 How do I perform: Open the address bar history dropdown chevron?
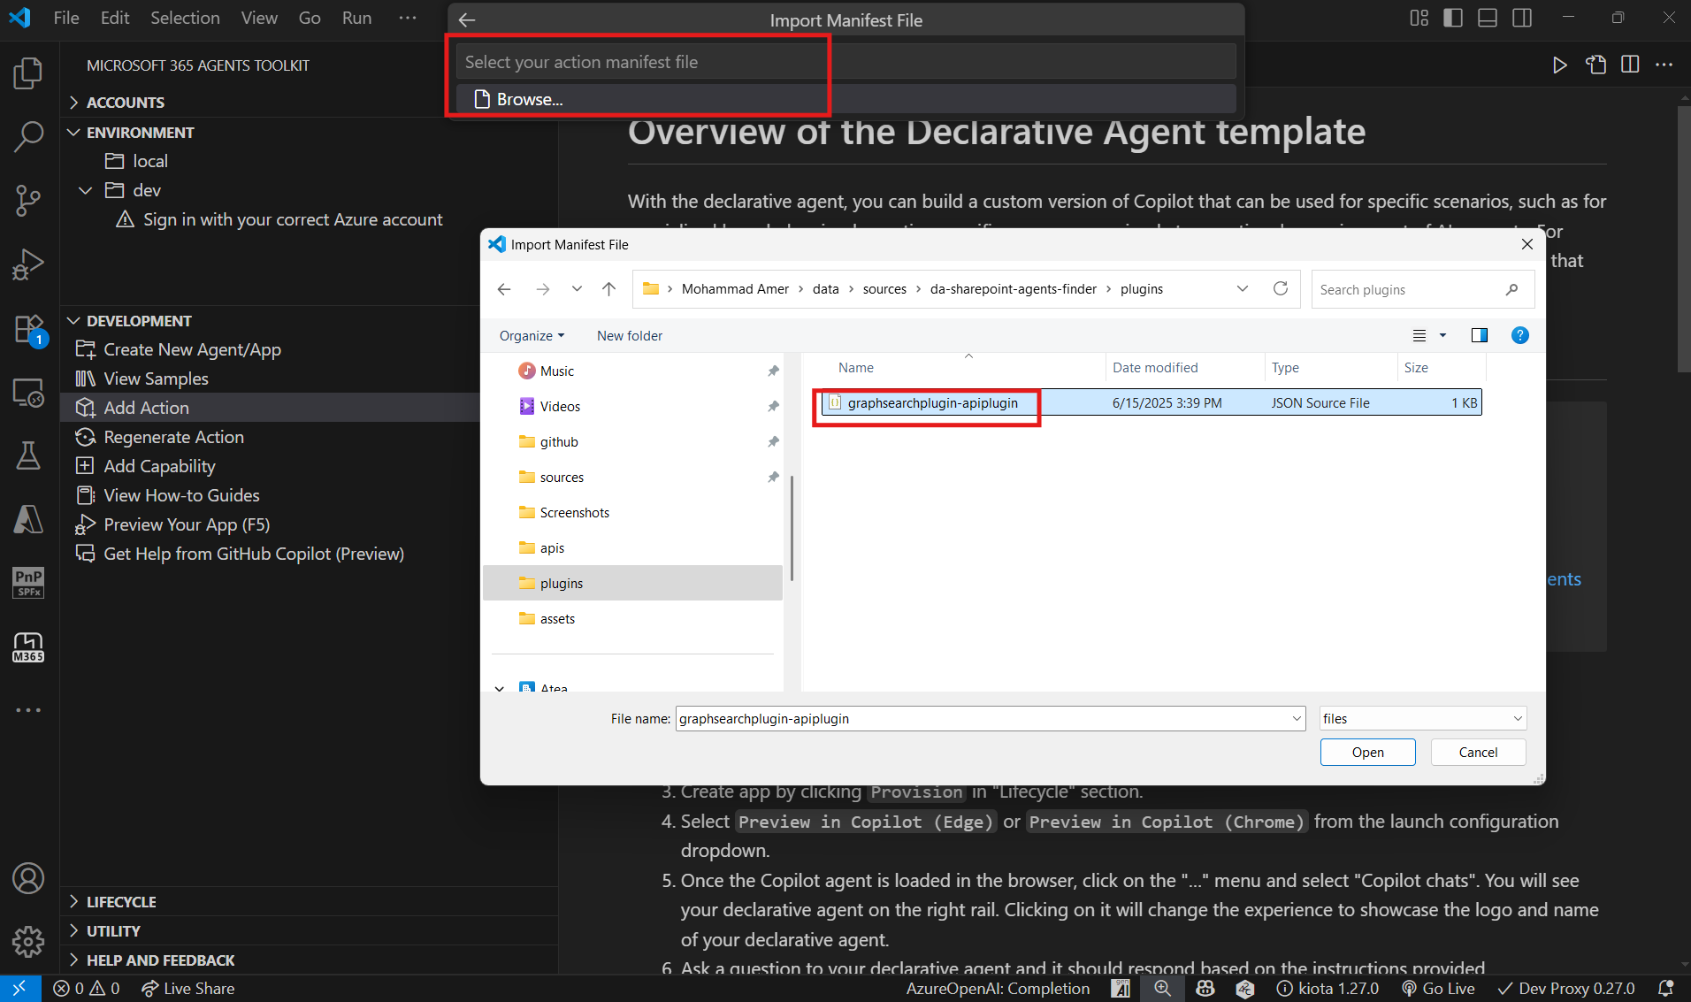(x=1243, y=288)
